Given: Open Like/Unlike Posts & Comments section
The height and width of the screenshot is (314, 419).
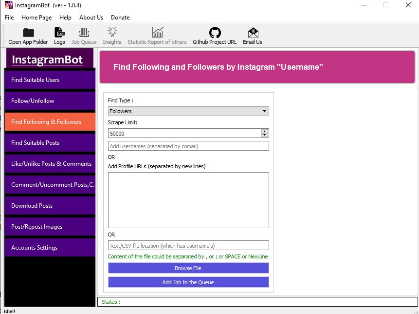Looking at the screenshot, I should pos(50,163).
